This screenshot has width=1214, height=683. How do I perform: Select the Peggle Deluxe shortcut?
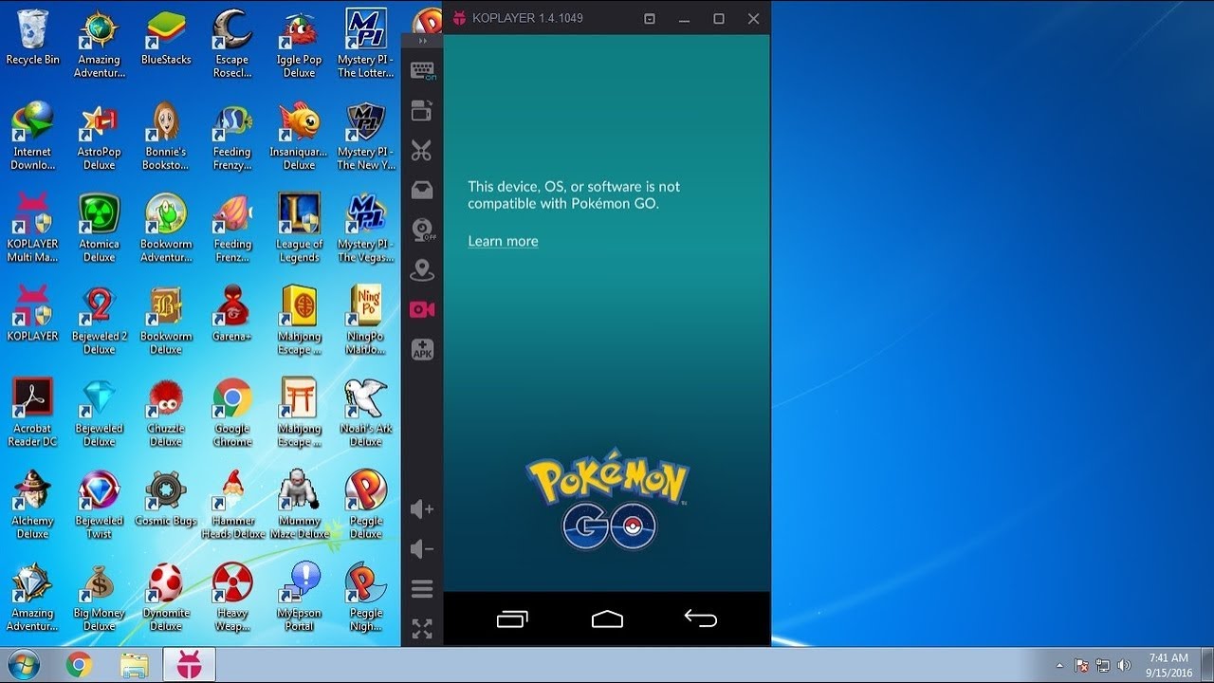366,504
